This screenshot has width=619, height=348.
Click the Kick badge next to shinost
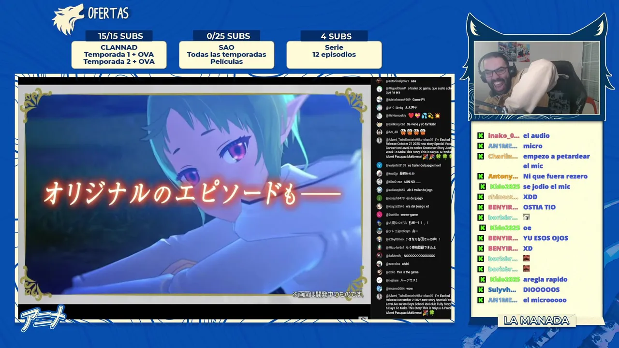coord(481,197)
